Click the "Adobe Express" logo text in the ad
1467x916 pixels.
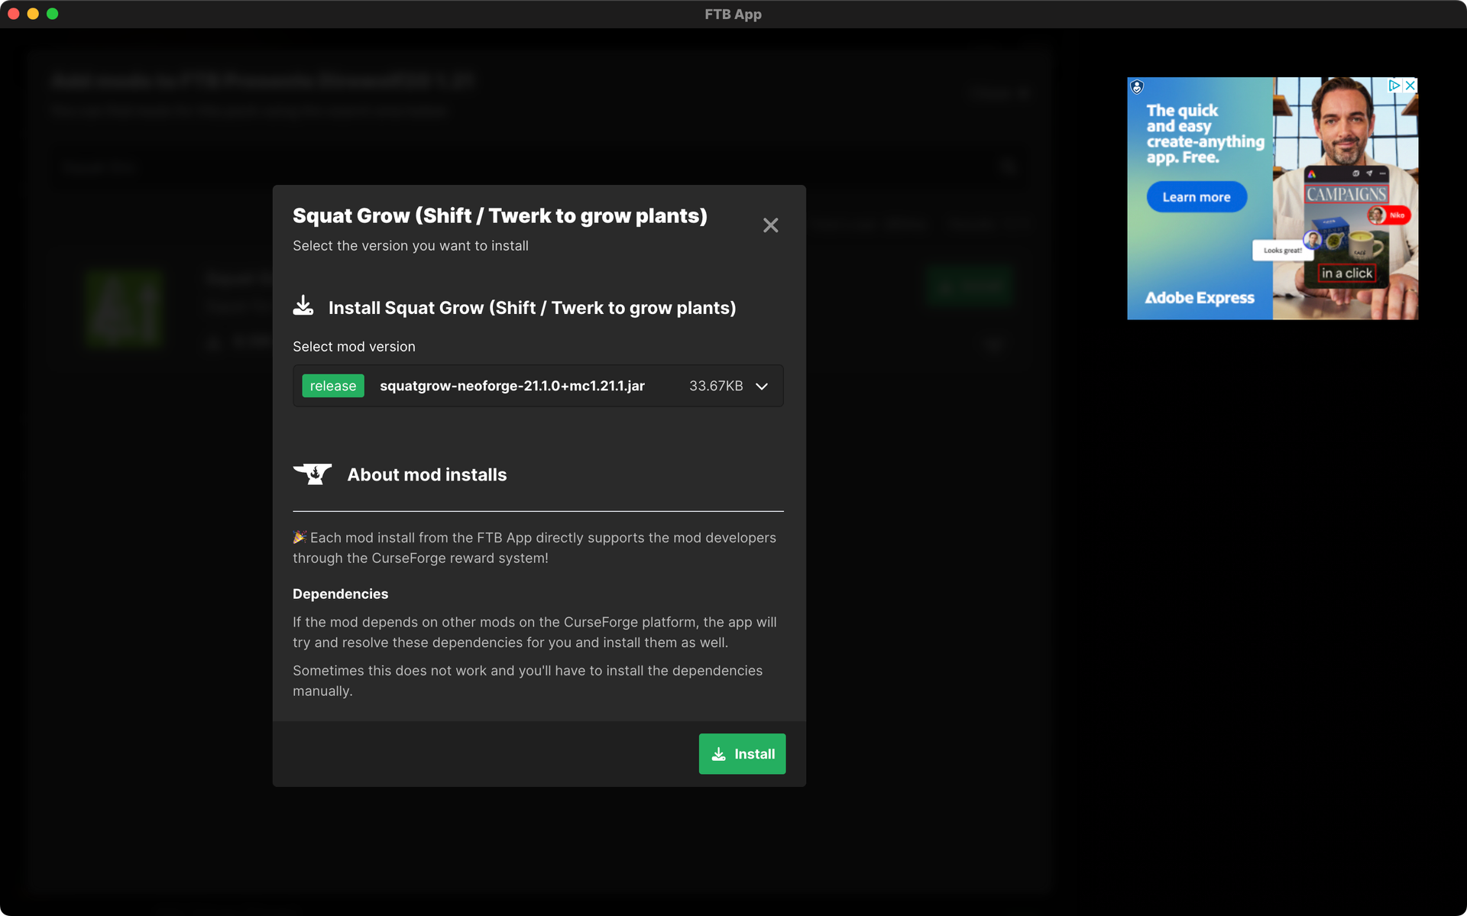(x=1200, y=298)
